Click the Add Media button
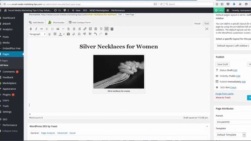Viewport: 251px width, 141px height. point(36,23)
